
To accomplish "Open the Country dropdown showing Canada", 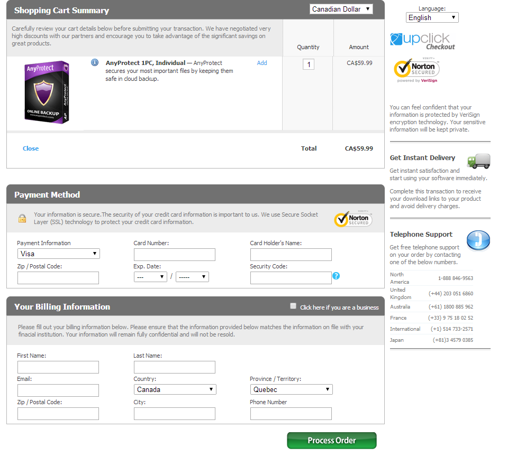I will tap(175, 389).
